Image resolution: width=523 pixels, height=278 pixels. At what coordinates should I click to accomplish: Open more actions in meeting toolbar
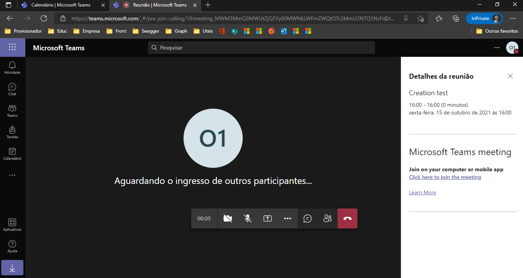288,218
